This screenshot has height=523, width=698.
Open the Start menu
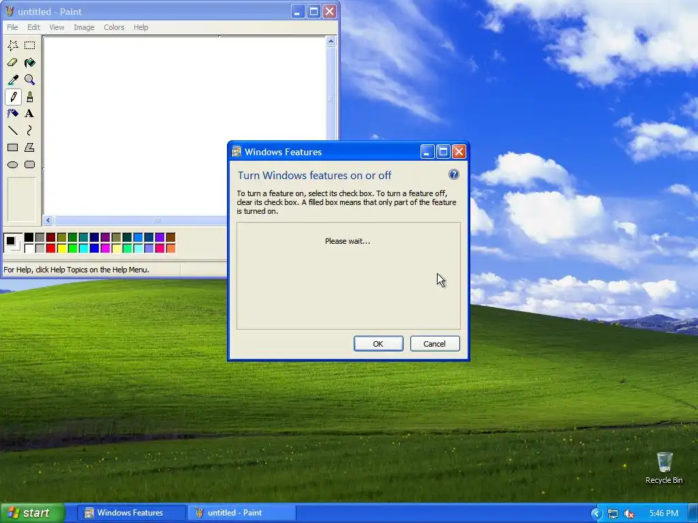pyautogui.click(x=33, y=513)
